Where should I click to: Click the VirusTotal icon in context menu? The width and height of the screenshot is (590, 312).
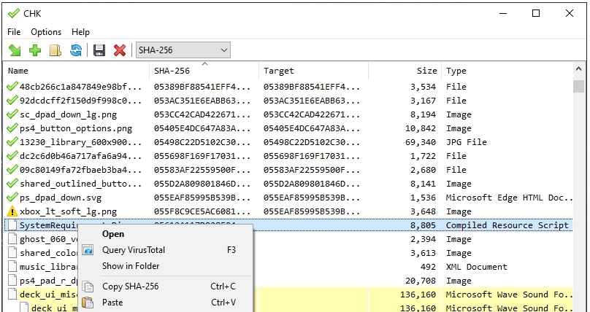point(88,250)
